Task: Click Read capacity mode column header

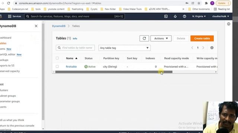Action: tap(176, 58)
